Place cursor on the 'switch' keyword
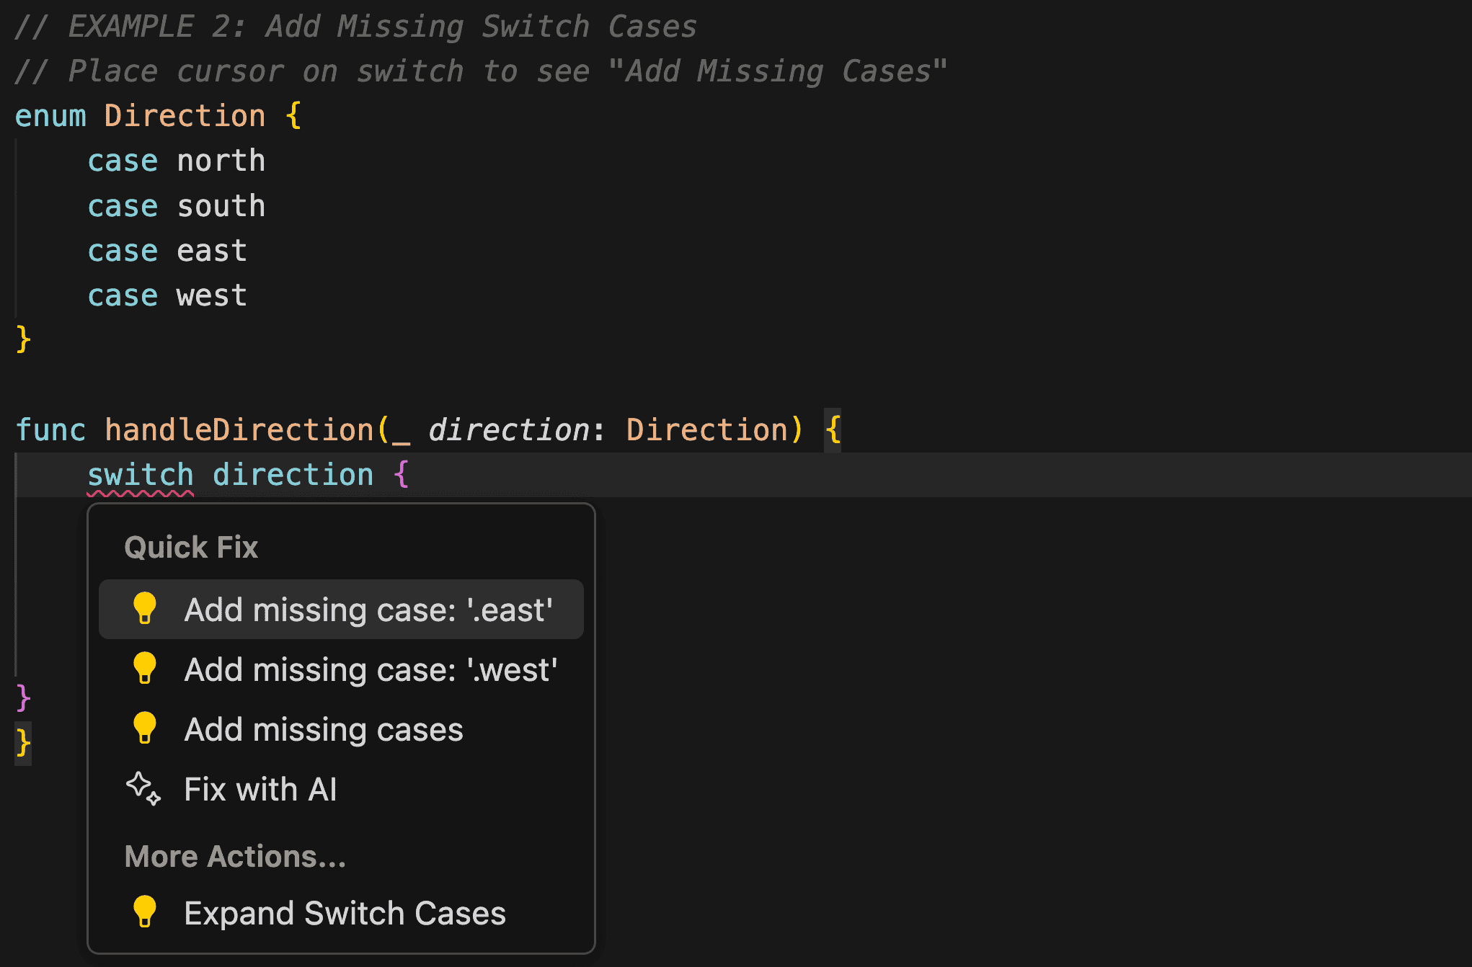 141,473
